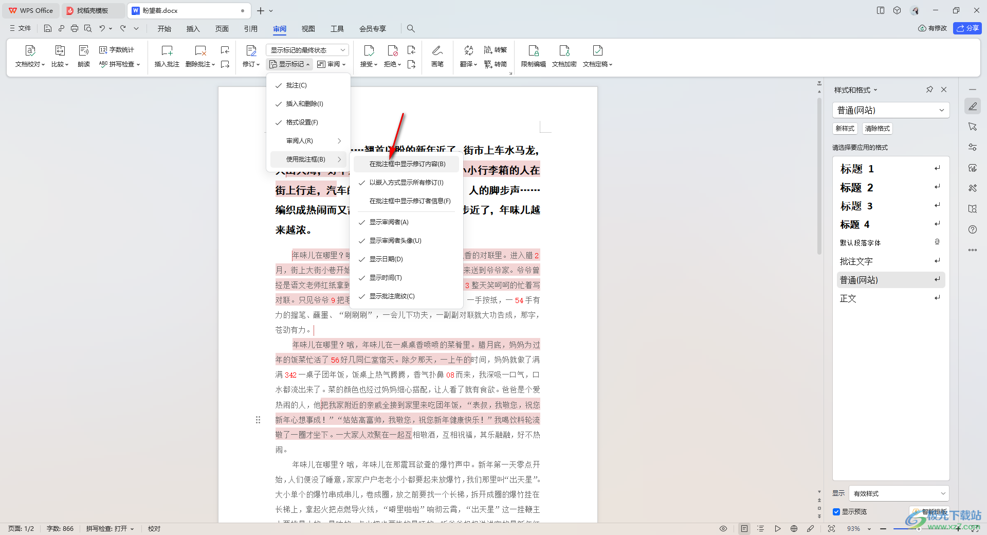
Task: Click the 拒绝 reject revision icon
Action: click(x=392, y=50)
